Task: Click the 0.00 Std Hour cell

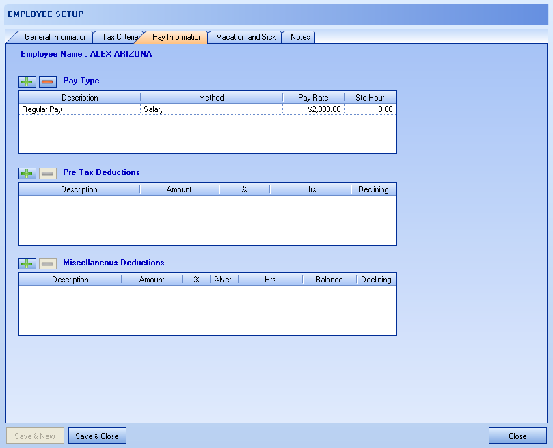Action: tap(370, 109)
